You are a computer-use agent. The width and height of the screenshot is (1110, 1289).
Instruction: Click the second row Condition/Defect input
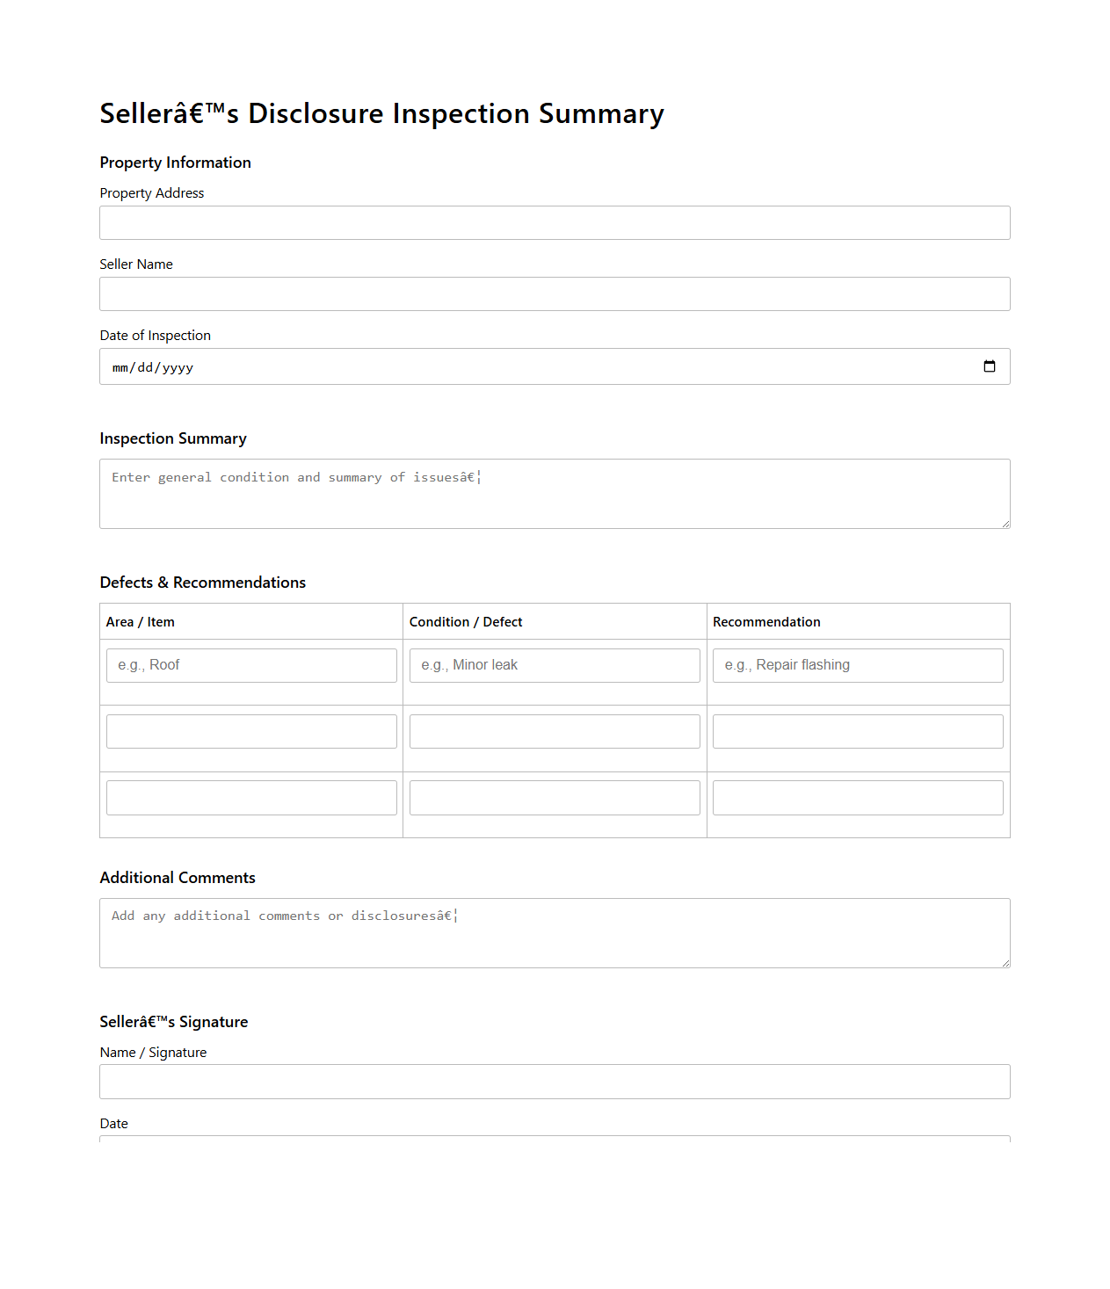click(x=554, y=730)
